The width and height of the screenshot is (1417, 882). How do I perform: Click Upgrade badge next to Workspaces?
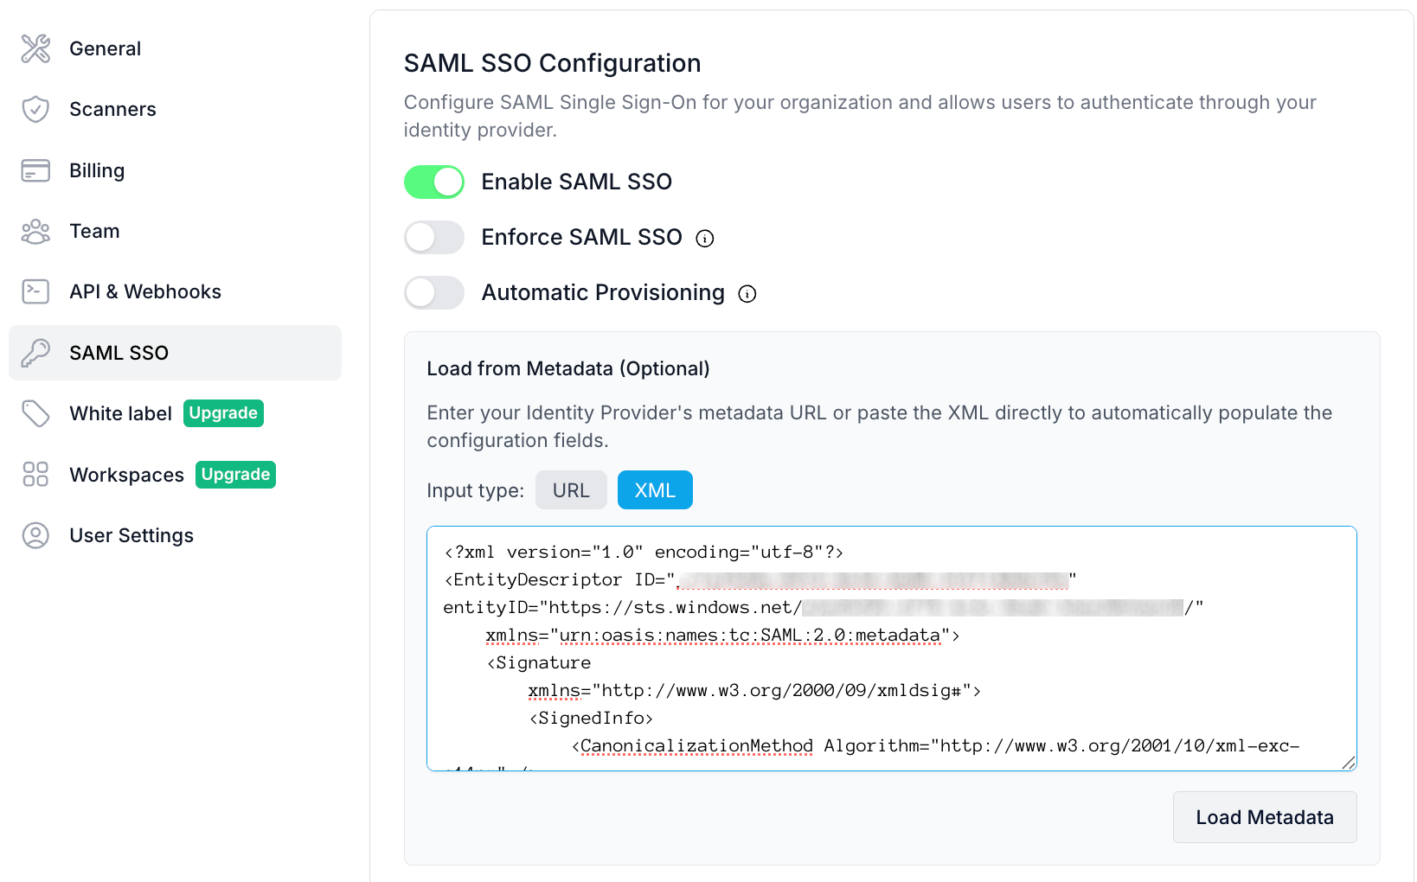tap(235, 475)
